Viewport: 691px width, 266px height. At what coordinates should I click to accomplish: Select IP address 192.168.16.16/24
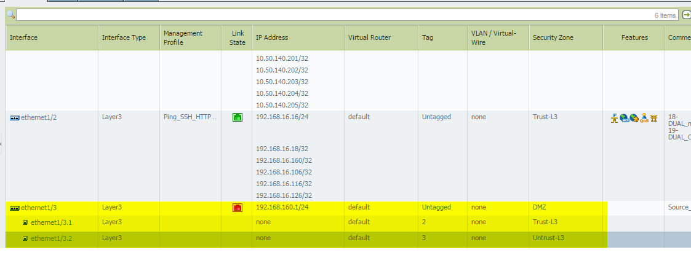(x=281, y=117)
